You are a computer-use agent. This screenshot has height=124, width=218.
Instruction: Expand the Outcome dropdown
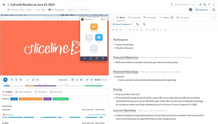tap(85, 10)
